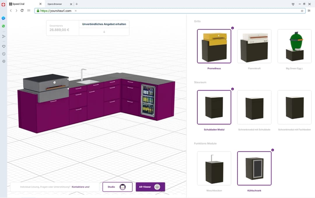
Task: Open WhatsApp from the browser sidebar
Action: (x=3, y=26)
